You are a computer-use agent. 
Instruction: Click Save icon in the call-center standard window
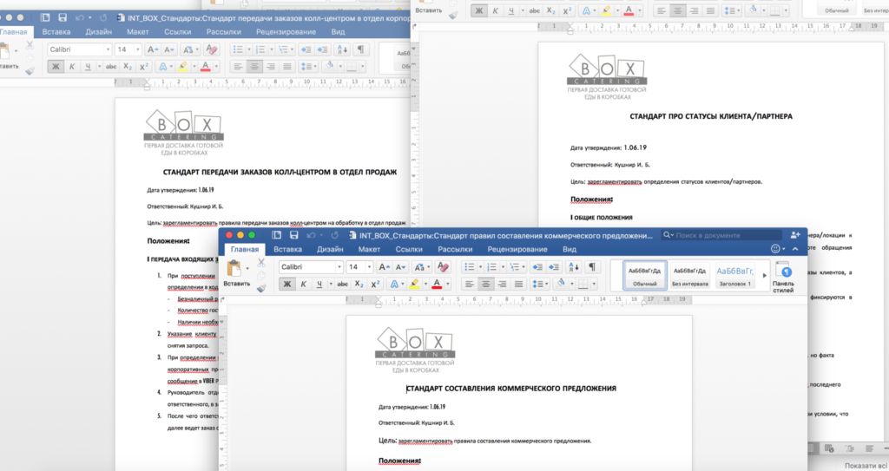[63, 18]
